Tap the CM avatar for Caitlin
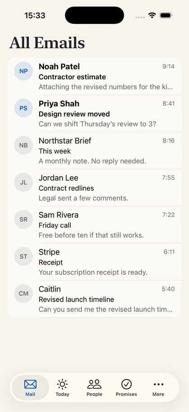 (23, 293)
